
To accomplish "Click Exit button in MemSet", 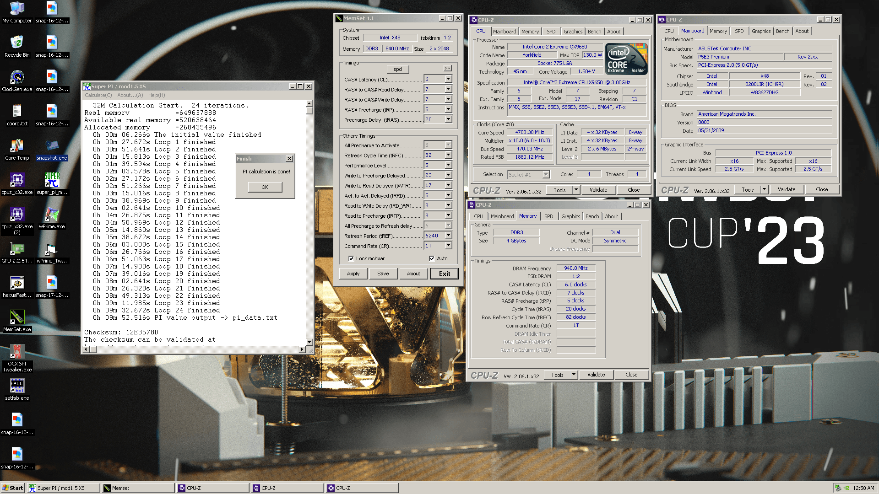I will (x=444, y=274).
